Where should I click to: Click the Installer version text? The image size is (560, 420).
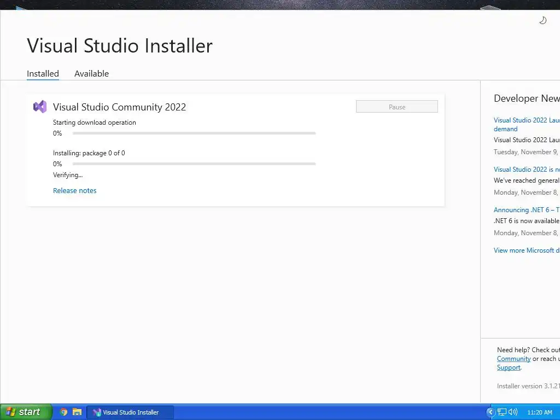528,386
